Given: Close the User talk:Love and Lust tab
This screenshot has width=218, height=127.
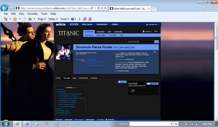Looking at the screenshot, I should [149, 8].
